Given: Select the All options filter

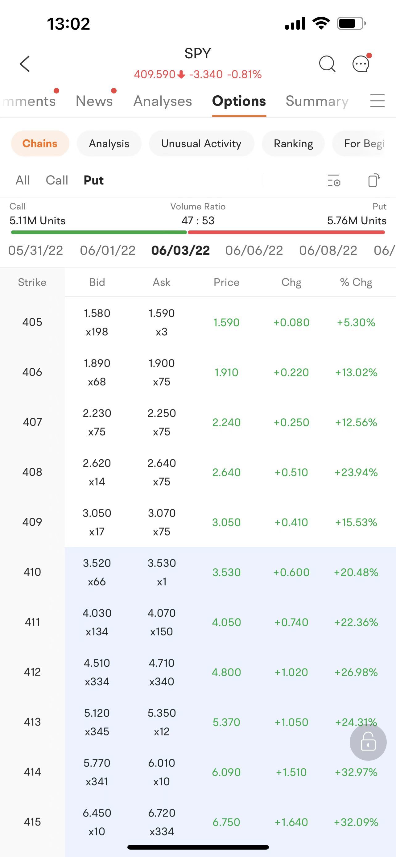Looking at the screenshot, I should click(23, 180).
